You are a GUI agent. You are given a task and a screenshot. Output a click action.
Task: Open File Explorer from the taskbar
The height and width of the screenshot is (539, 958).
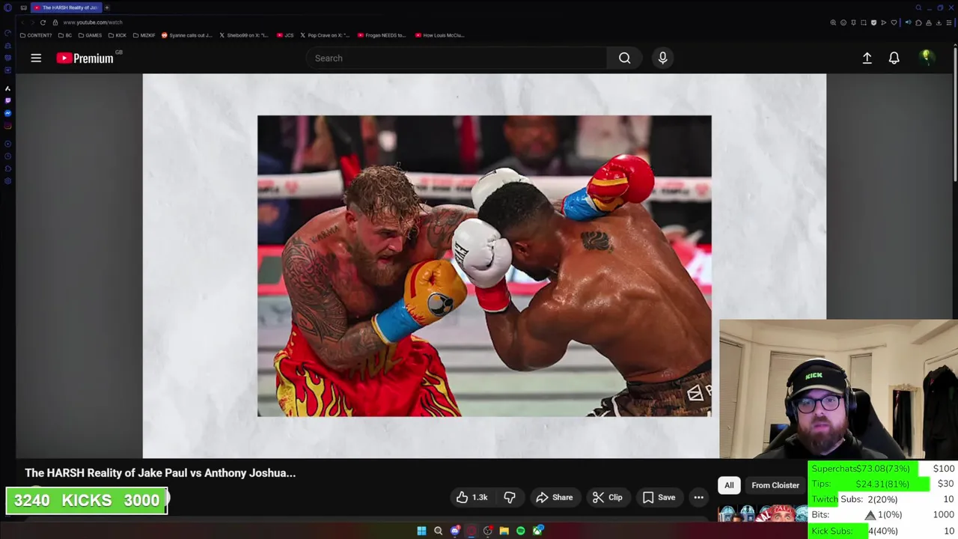pyautogui.click(x=504, y=531)
